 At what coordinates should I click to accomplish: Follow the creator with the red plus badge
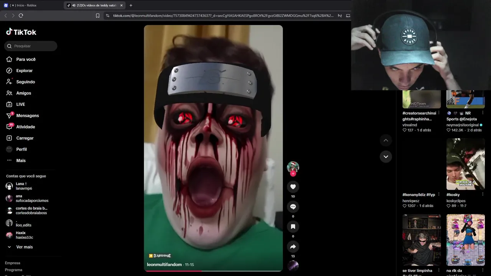[293, 174]
